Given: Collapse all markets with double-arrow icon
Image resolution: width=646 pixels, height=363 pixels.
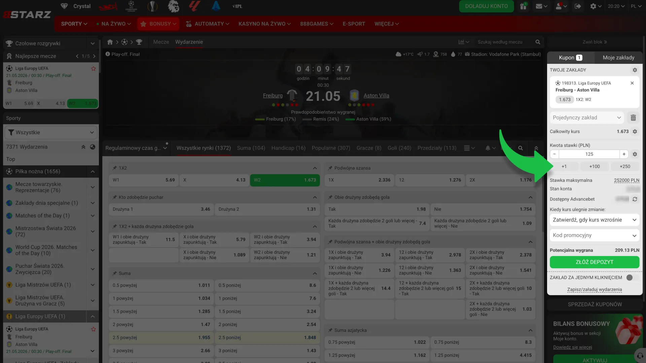Looking at the screenshot, I should [x=536, y=148].
